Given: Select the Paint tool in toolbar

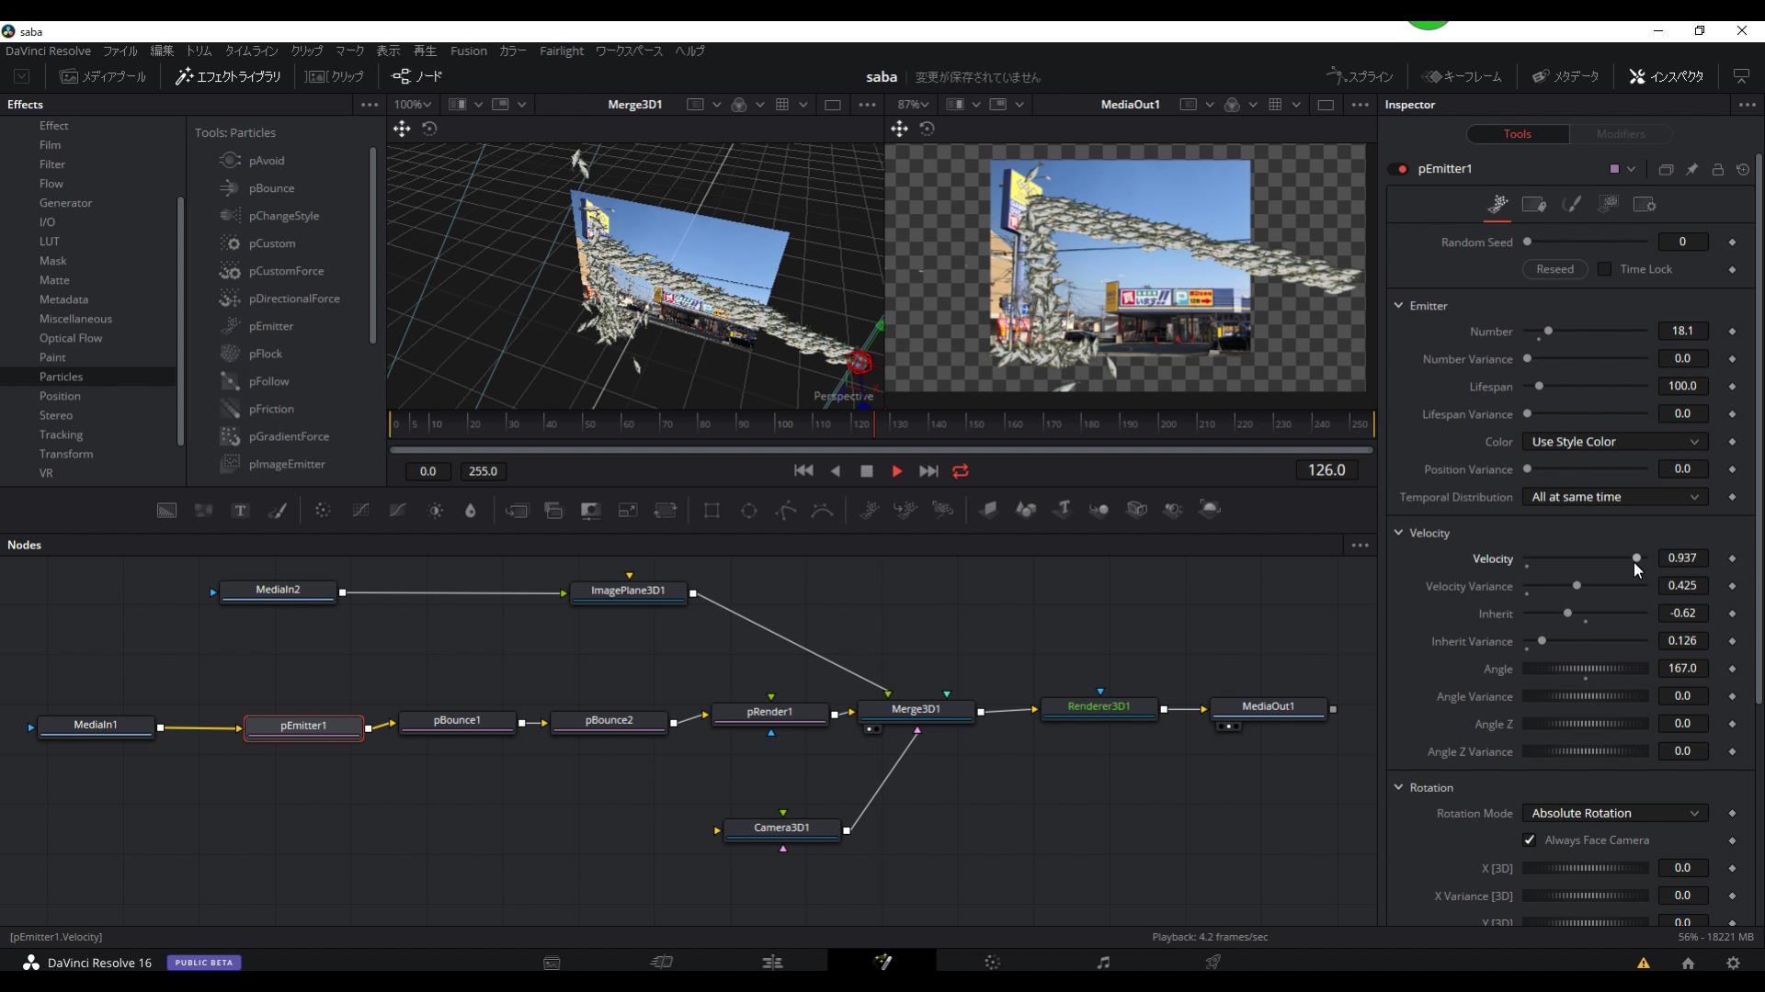Looking at the screenshot, I should click(x=279, y=510).
